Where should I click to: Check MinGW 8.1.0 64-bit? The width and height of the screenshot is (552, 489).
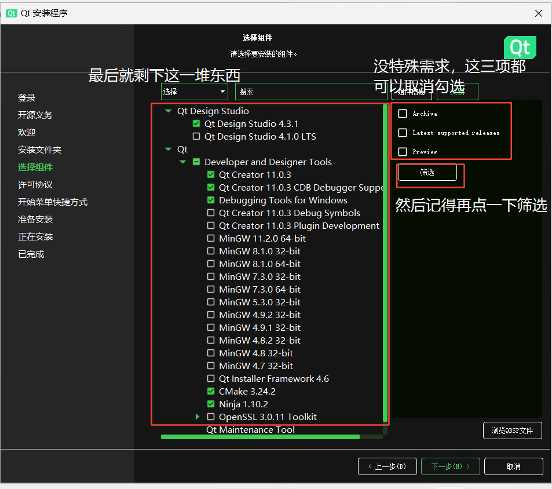click(211, 264)
